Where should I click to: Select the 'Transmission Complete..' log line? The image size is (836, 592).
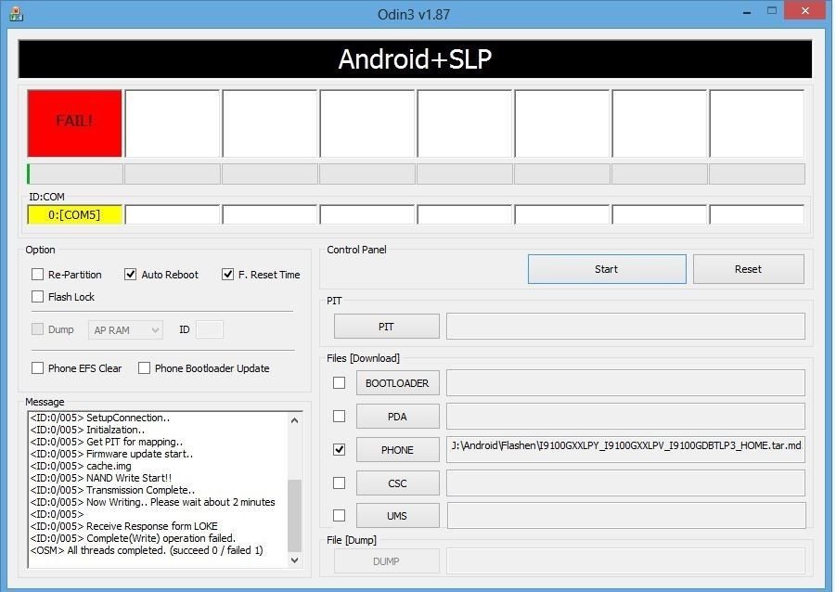point(112,490)
